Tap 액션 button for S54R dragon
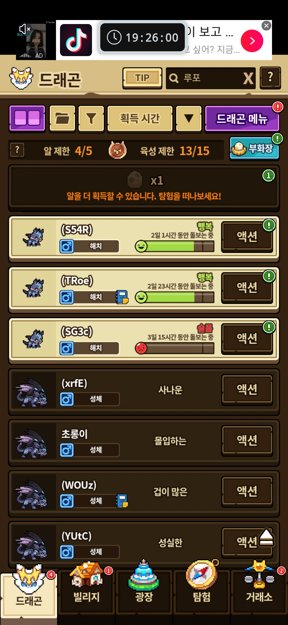Screen dimensions: 288x625 click(247, 237)
